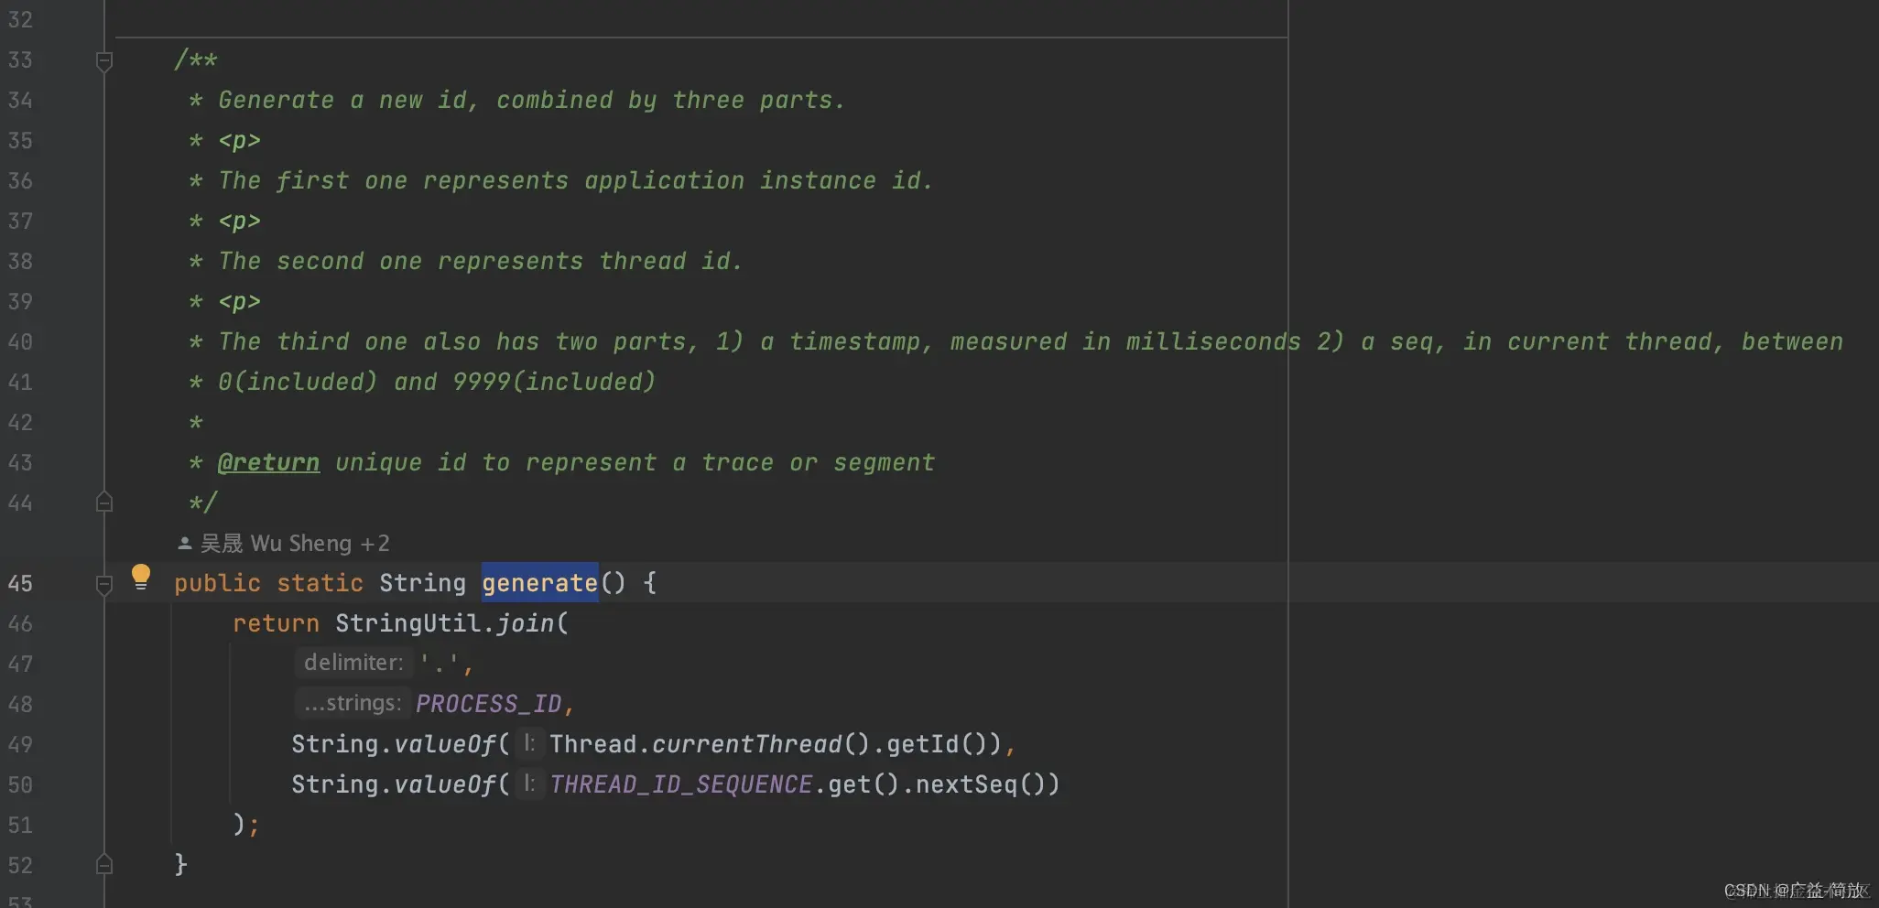Screen dimensions: 1879x908
Task: Click the "...strings:" parameter hint
Action: (353, 703)
